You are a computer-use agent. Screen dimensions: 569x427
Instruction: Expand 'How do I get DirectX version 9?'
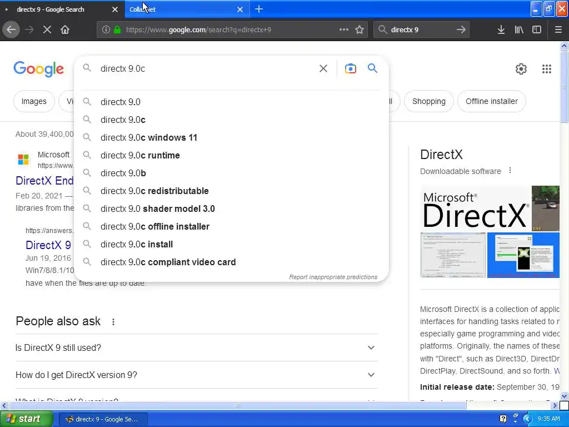tap(196, 375)
